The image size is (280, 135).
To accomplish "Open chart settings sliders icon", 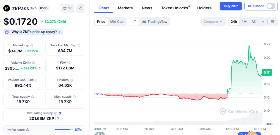I will 272,22.
